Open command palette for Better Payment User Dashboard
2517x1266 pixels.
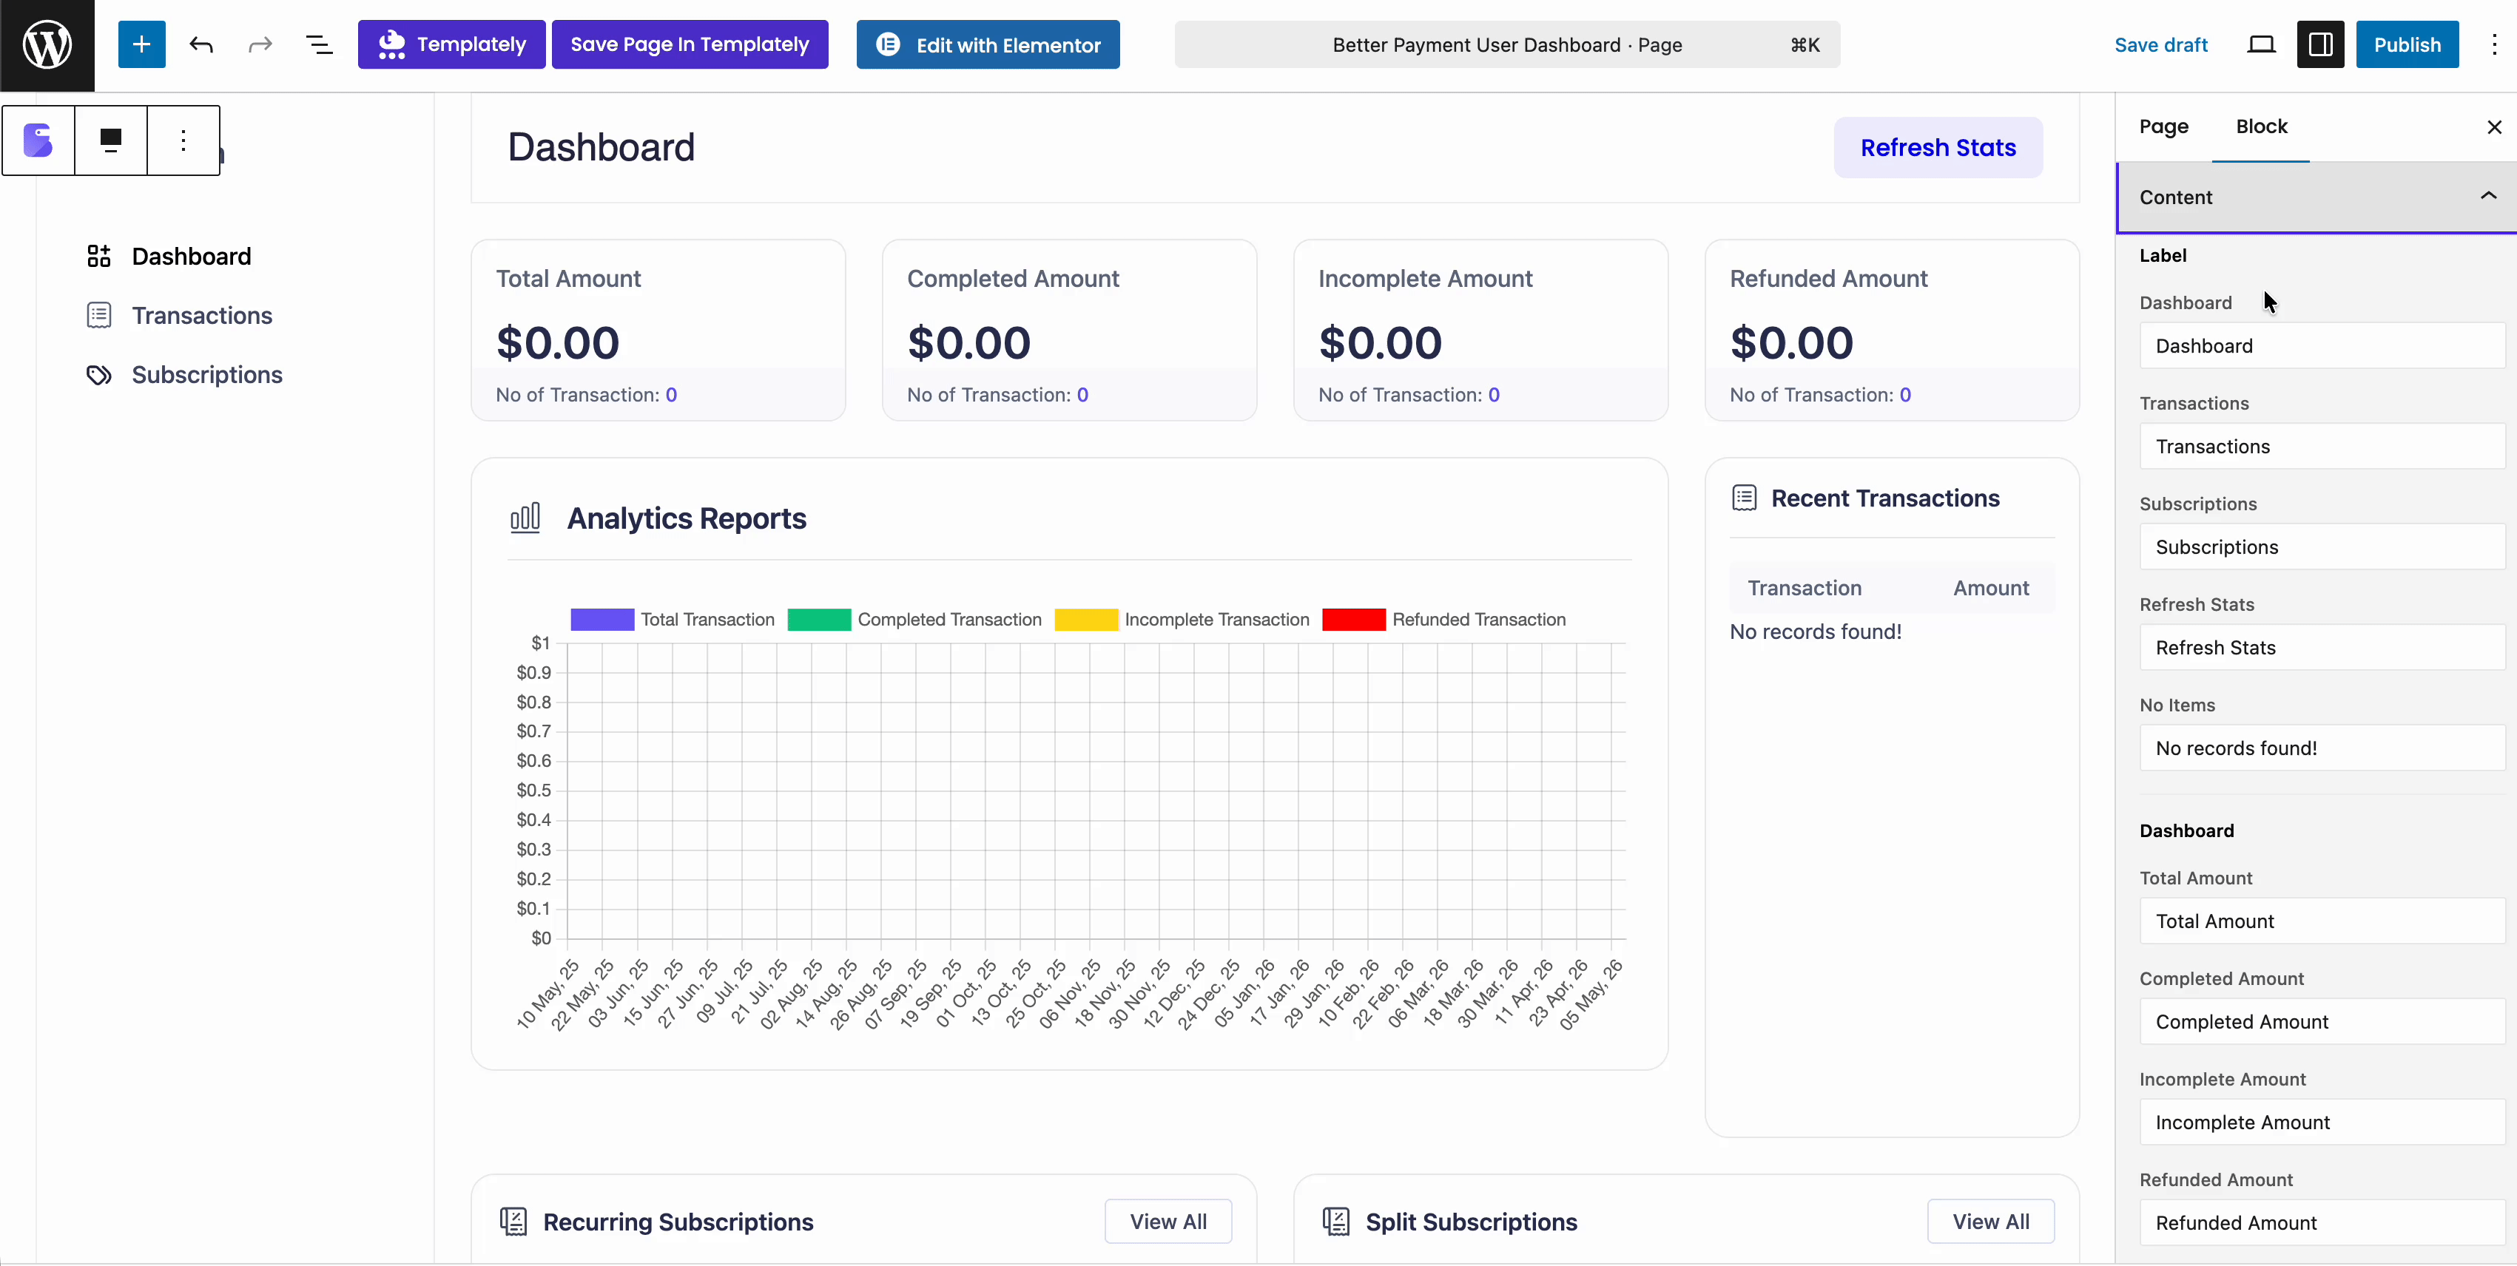click(1506, 45)
